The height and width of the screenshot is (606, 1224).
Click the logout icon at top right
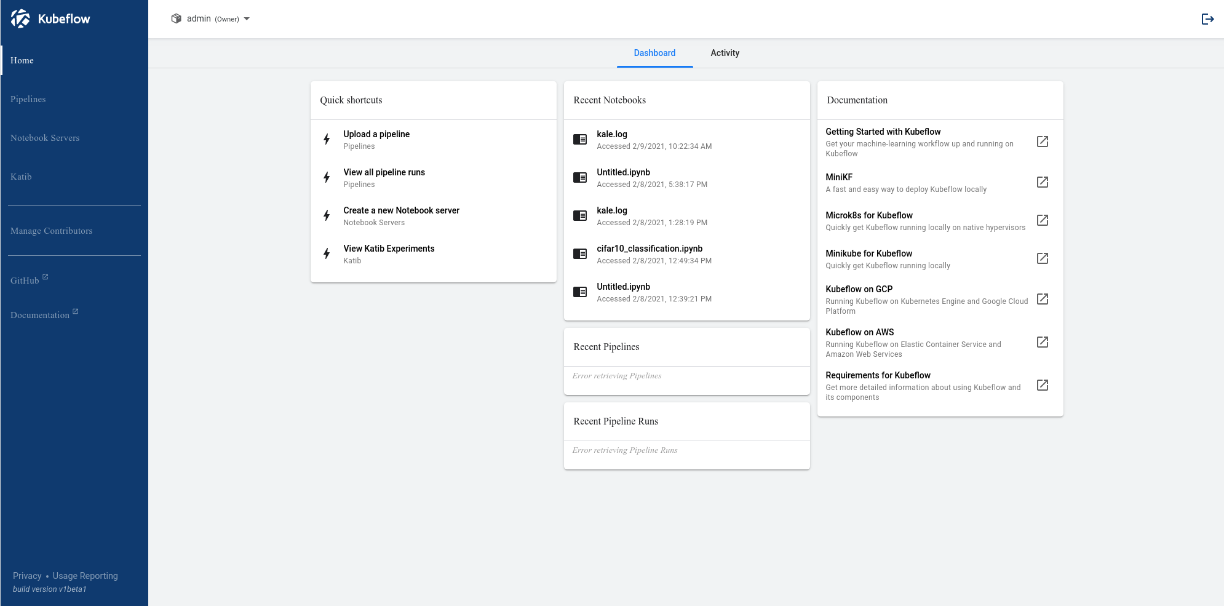(x=1207, y=19)
